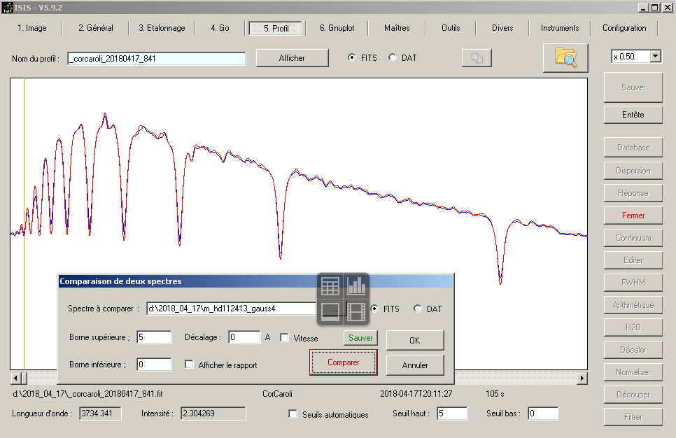Select DAT radio in comparison dialog
This screenshot has height=438, width=676.
[417, 309]
